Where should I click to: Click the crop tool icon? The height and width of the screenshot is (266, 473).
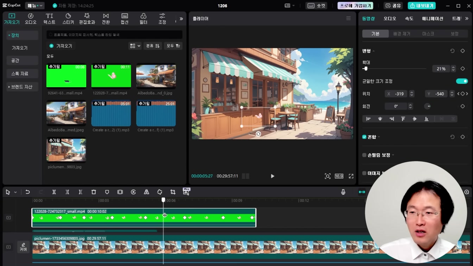[173, 192]
